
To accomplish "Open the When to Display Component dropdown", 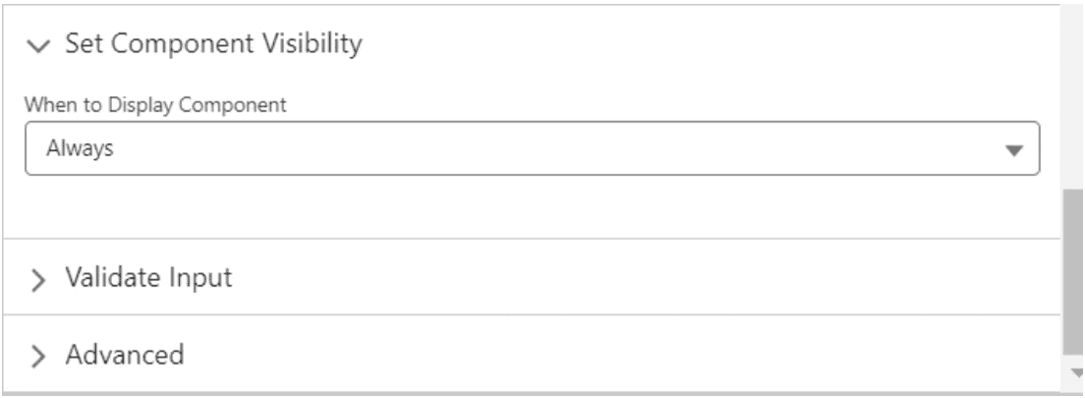I will pos(531,149).
